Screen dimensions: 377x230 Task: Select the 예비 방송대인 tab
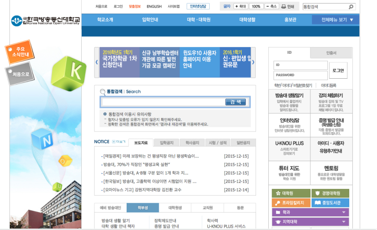tap(111, 208)
